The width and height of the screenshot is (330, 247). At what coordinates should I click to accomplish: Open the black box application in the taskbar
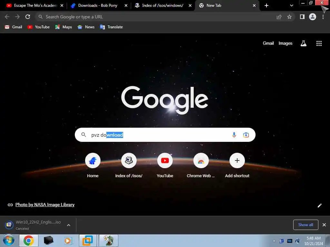click(x=48, y=241)
